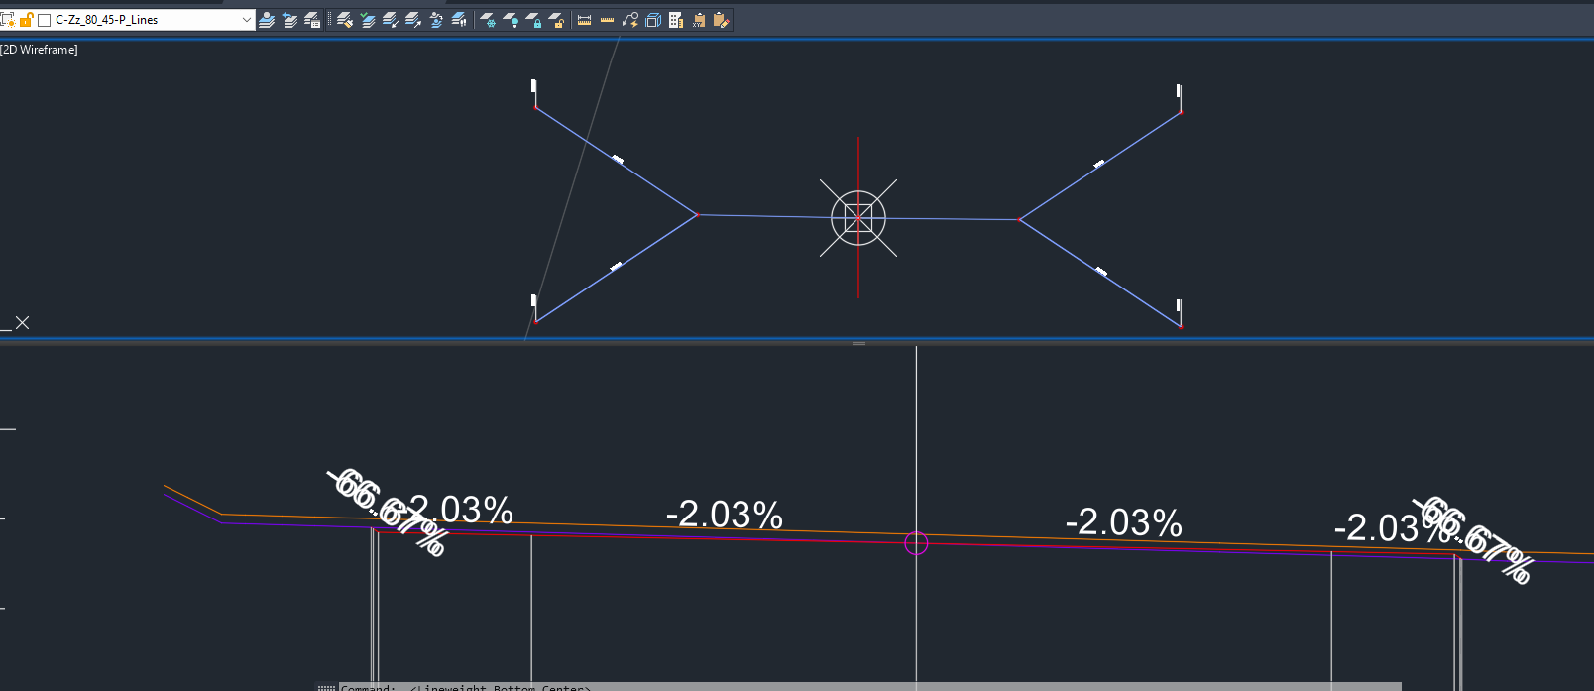The image size is (1594, 691).
Task: Click the layer dropdown arrow chevron
Action: pos(247,20)
